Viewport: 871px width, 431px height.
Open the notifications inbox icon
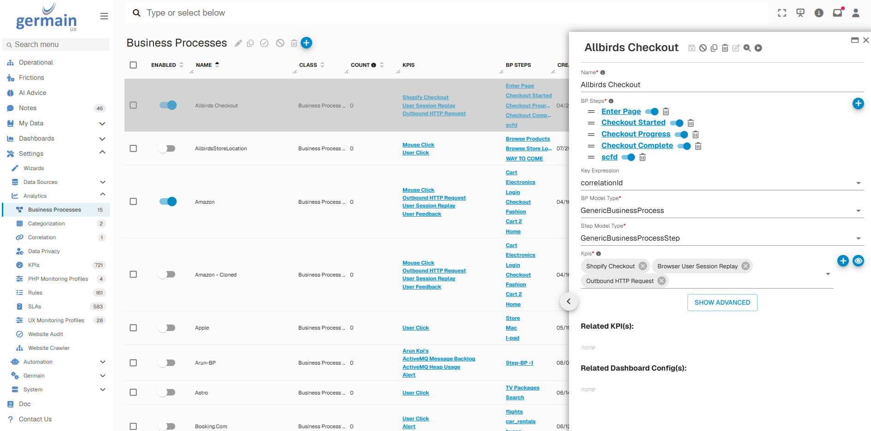(x=838, y=12)
